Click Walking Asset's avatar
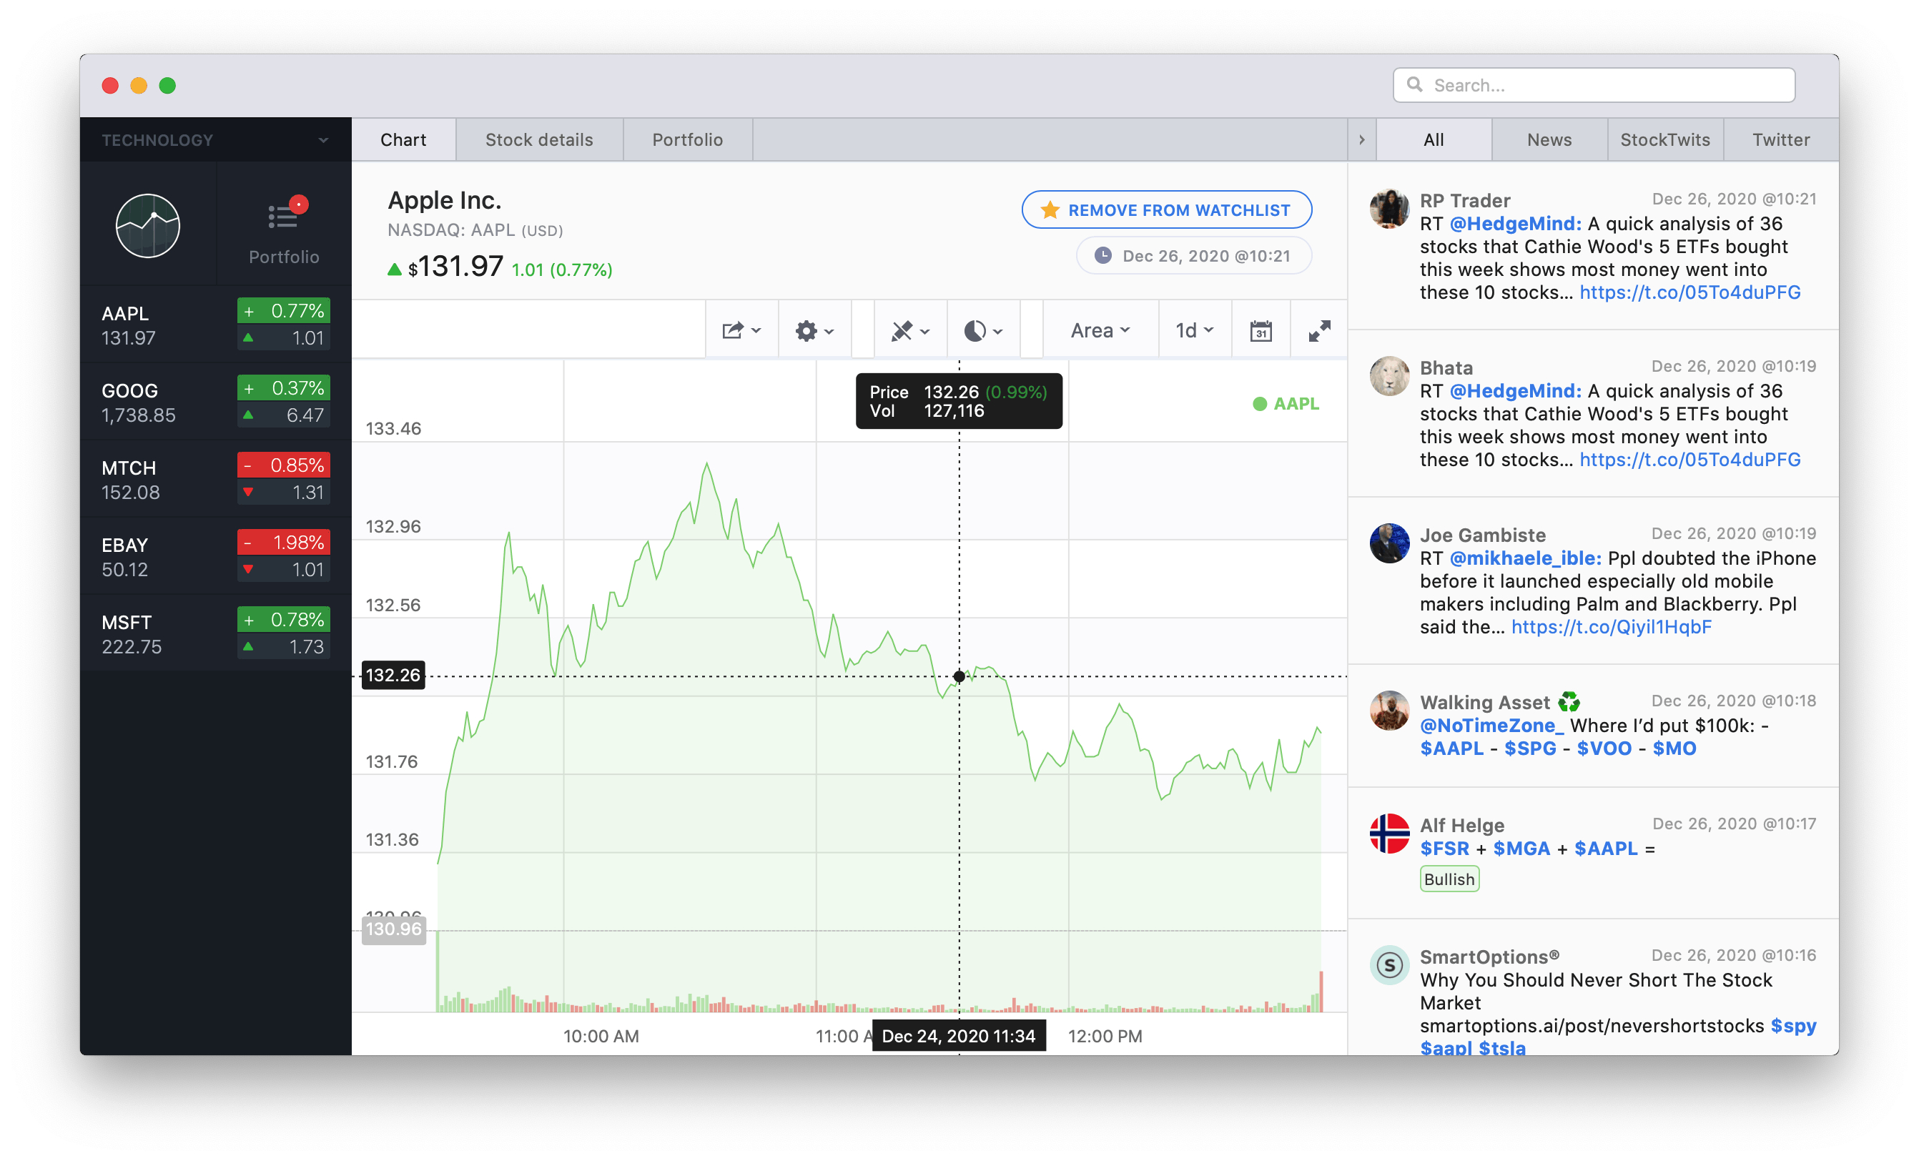 point(1389,710)
